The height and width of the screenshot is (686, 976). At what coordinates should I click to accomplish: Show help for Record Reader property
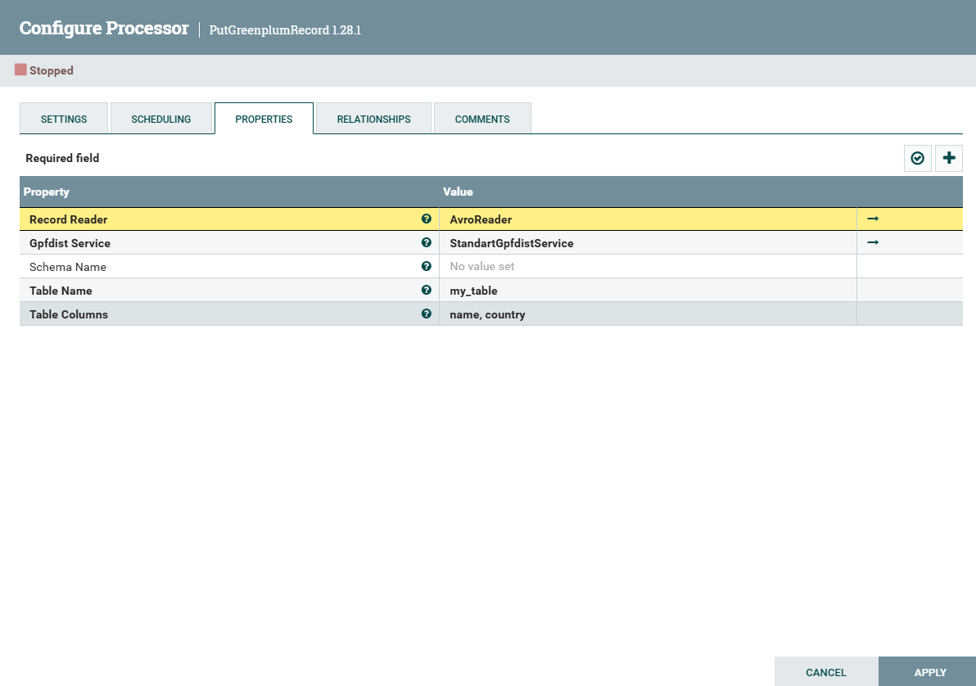(427, 219)
